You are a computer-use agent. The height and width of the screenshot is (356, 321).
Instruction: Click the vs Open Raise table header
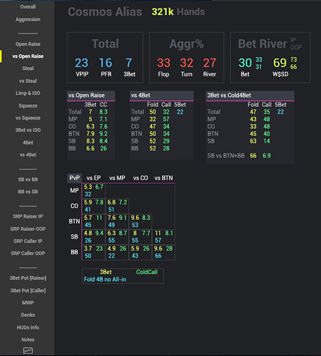pyautogui.click(x=91, y=96)
